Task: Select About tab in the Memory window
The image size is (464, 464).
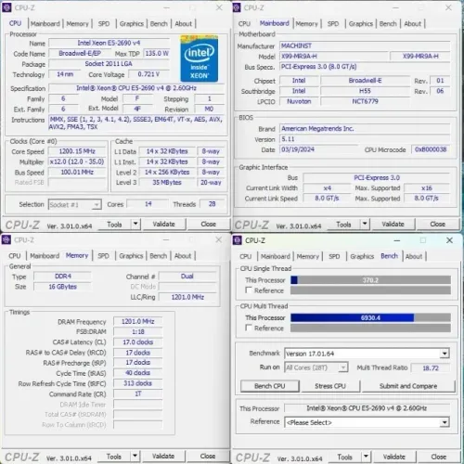Action: [183, 256]
